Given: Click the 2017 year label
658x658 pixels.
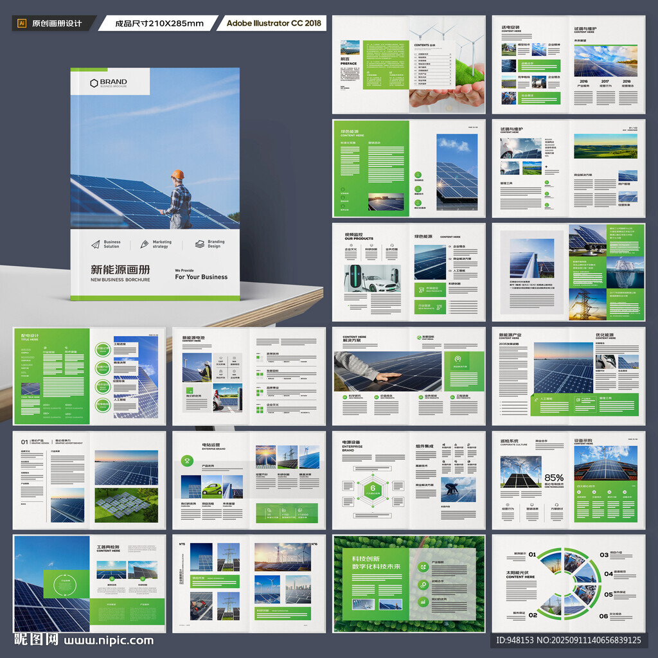Looking at the screenshot, I should 605,82.
